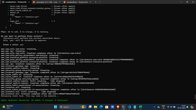The image size is (196, 110).
Task: Show hidden system tray icons
Action: tap(154, 107)
